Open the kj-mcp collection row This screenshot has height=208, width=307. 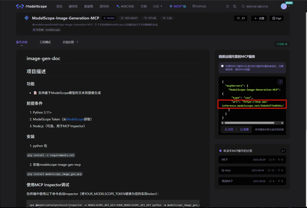(252, 170)
